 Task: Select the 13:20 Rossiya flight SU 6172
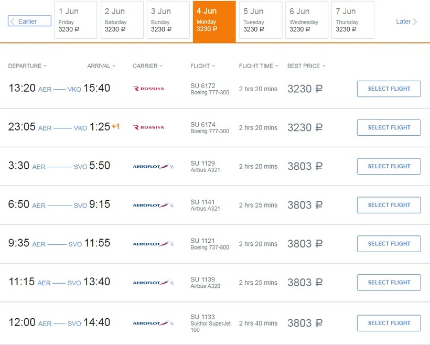point(389,89)
